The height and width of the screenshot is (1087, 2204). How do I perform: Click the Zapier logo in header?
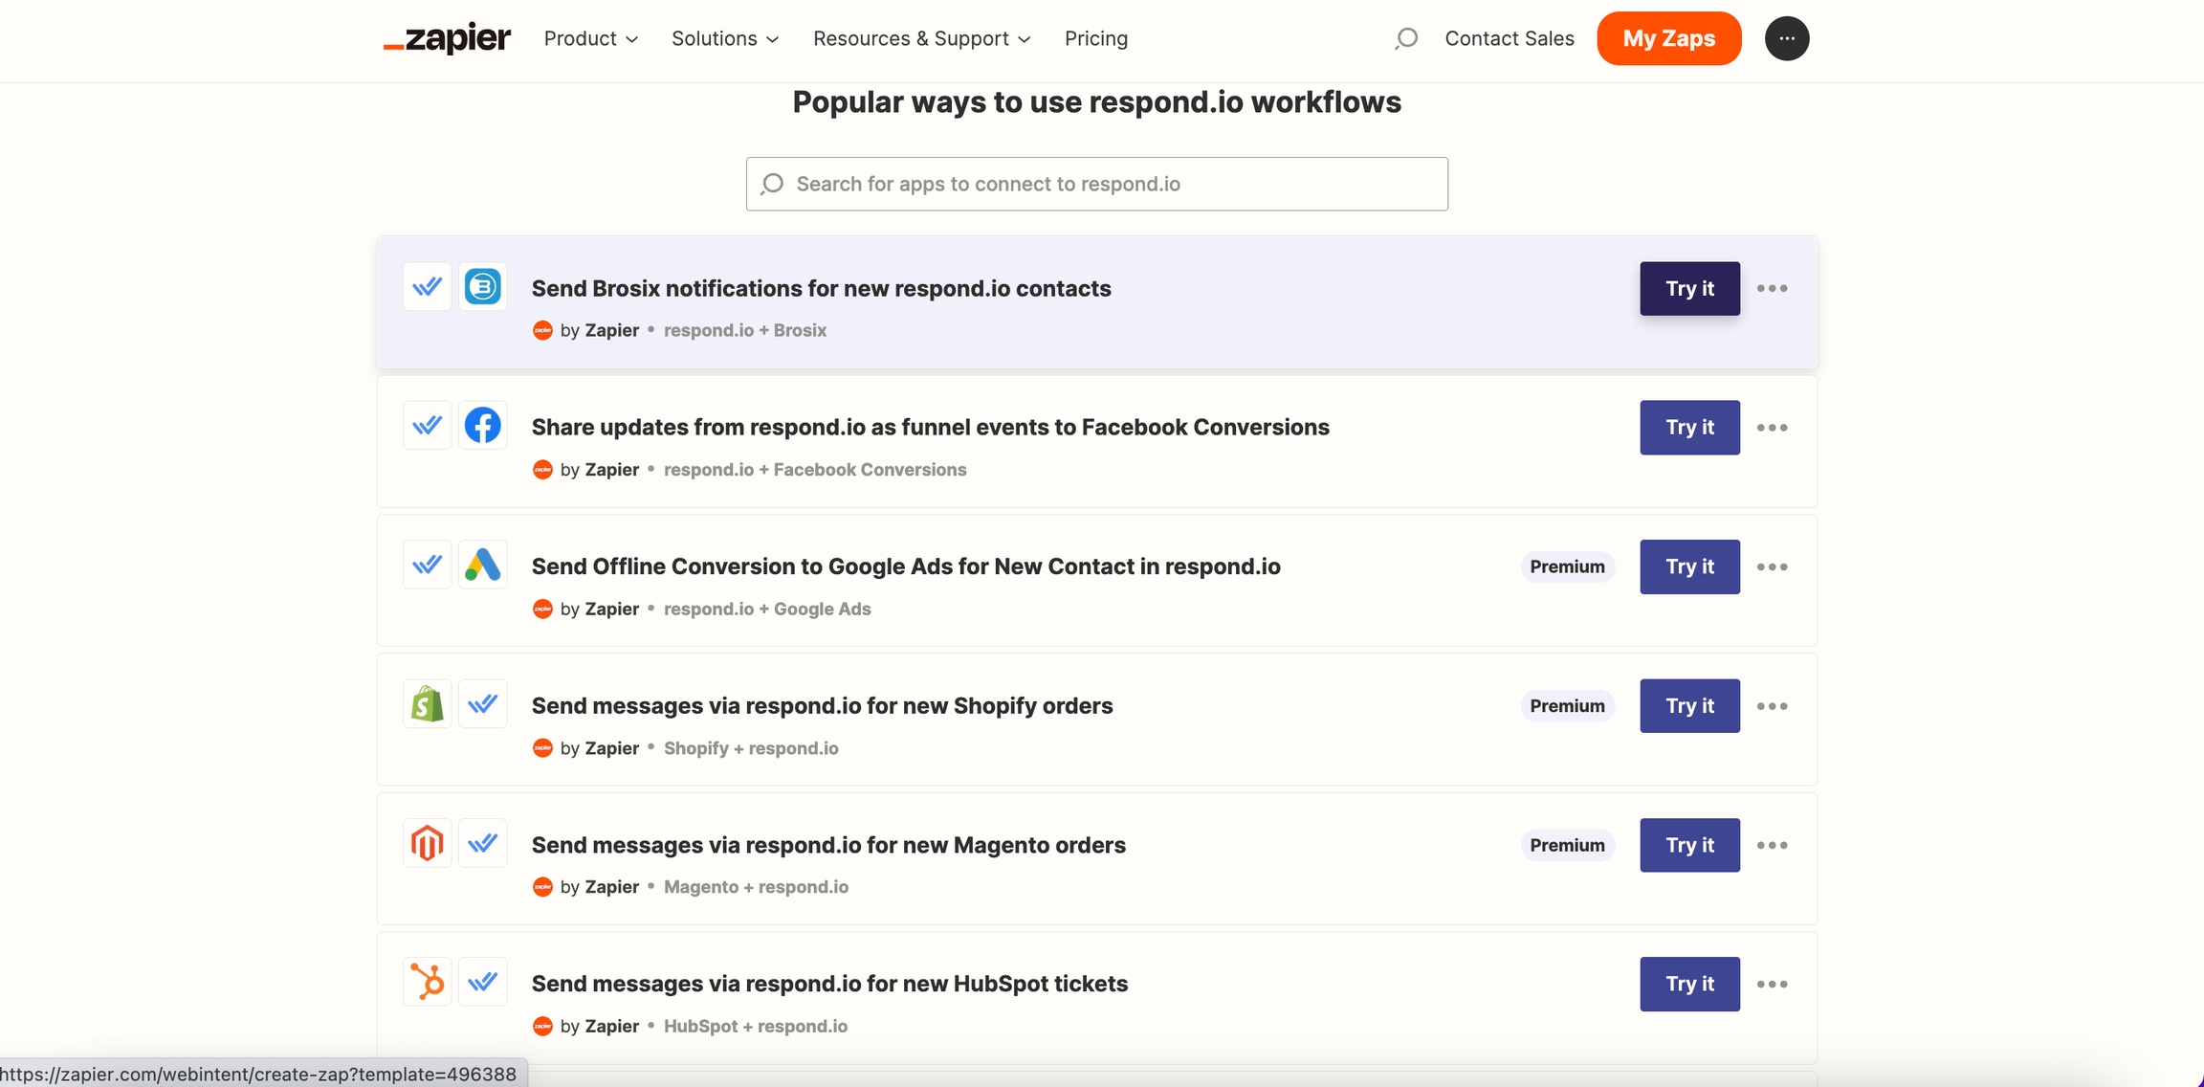pos(447,38)
